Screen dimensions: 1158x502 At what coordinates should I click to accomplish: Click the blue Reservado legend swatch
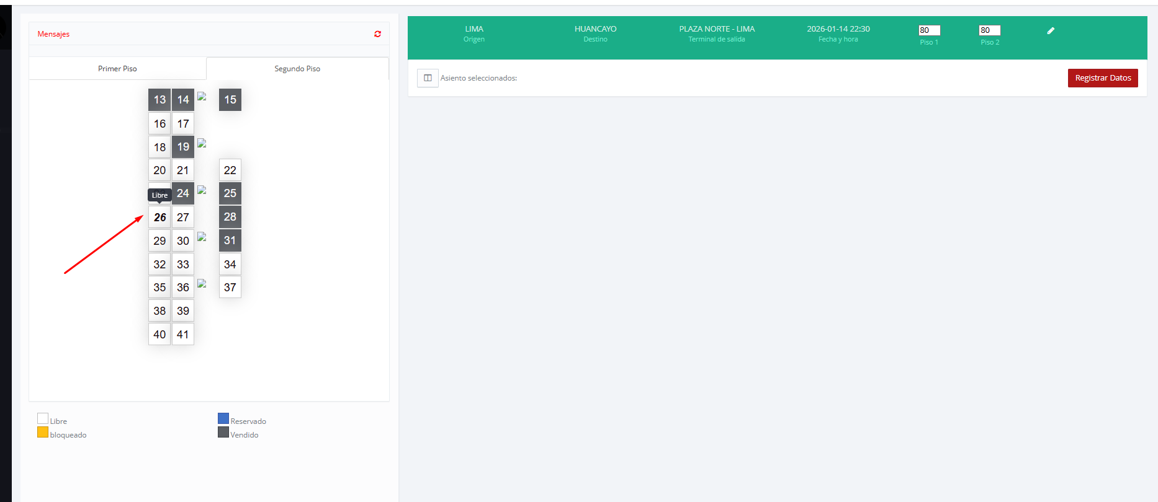click(223, 418)
